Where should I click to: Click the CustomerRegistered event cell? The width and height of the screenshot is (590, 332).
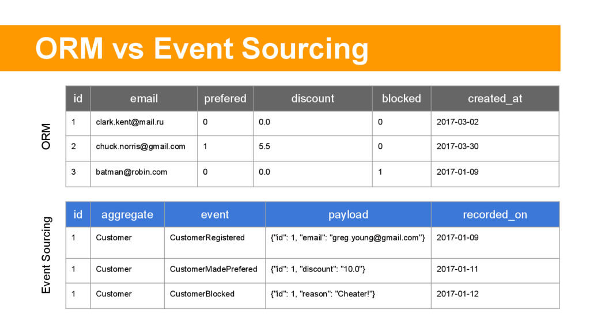point(214,243)
